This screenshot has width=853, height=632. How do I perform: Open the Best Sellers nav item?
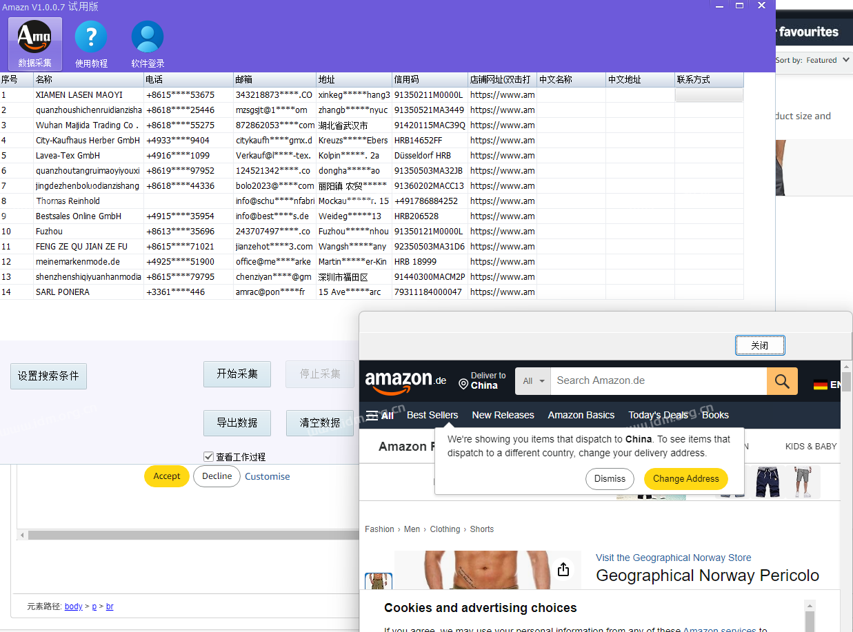[432, 415]
